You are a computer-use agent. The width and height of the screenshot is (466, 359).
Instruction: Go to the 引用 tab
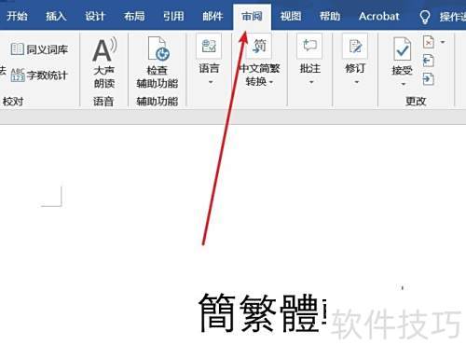tap(173, 16)
